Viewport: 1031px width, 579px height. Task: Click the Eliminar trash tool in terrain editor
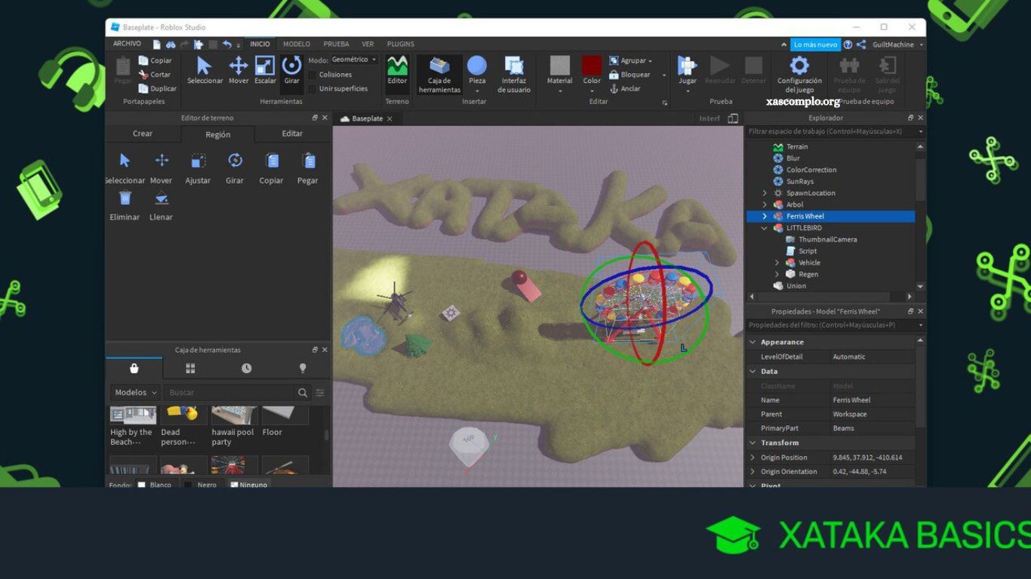point(125,199)
